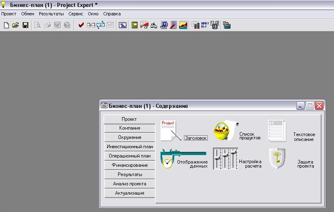Screen dimensions: 334x212
Task: Select the Окружение section tab
Action: point(130,137)
